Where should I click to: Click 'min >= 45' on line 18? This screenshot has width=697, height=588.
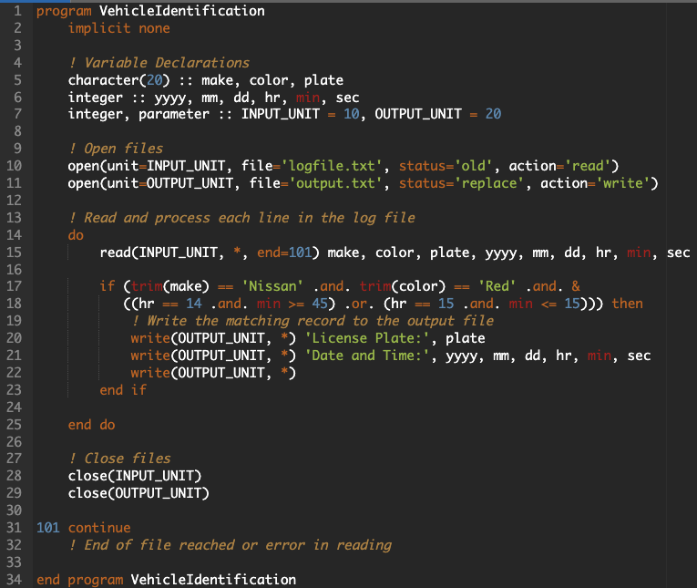(292, 304)
